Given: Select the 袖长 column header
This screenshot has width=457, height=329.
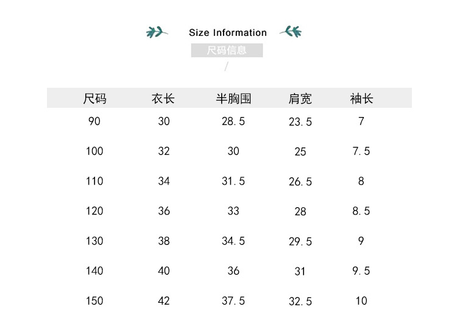Looking at the screenshot, I should pyautogui.click(x=361, y=98).
